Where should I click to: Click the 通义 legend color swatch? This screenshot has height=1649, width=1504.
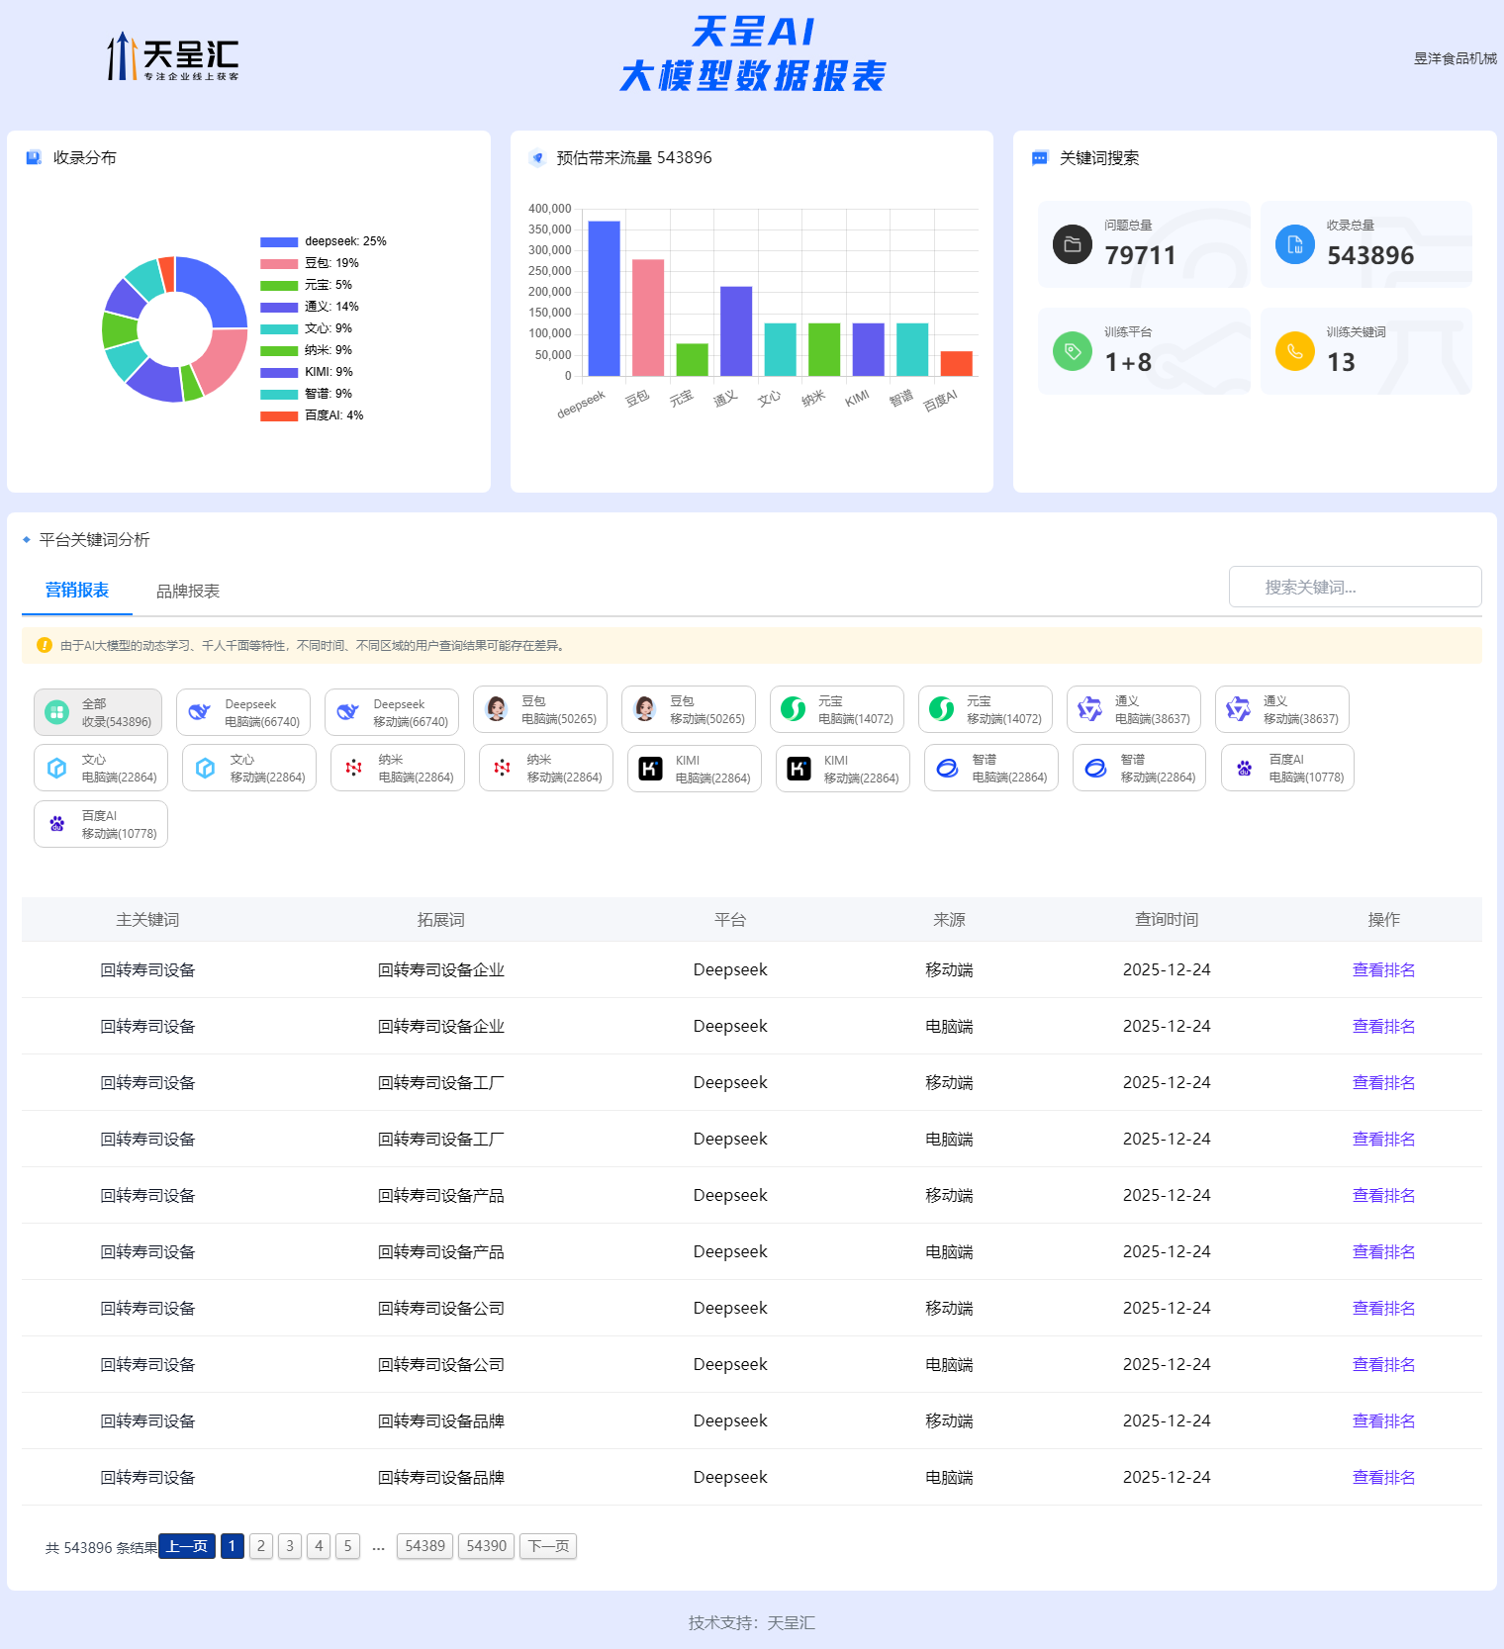tap(278, 307)
